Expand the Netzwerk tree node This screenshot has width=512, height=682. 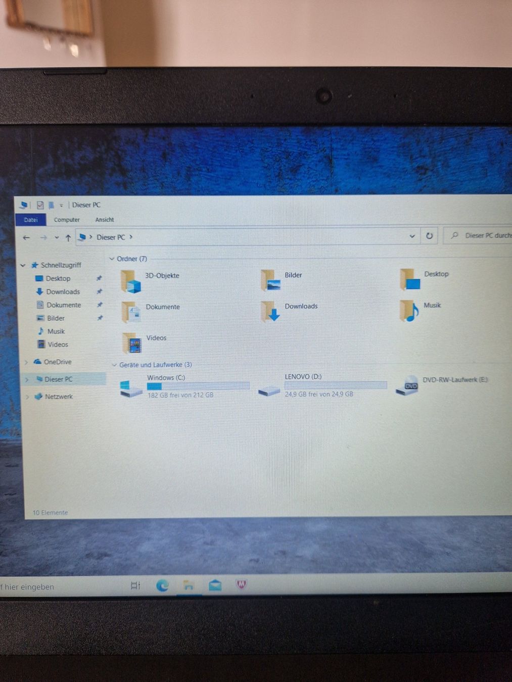pyautogui.click(x=27, y=397)
